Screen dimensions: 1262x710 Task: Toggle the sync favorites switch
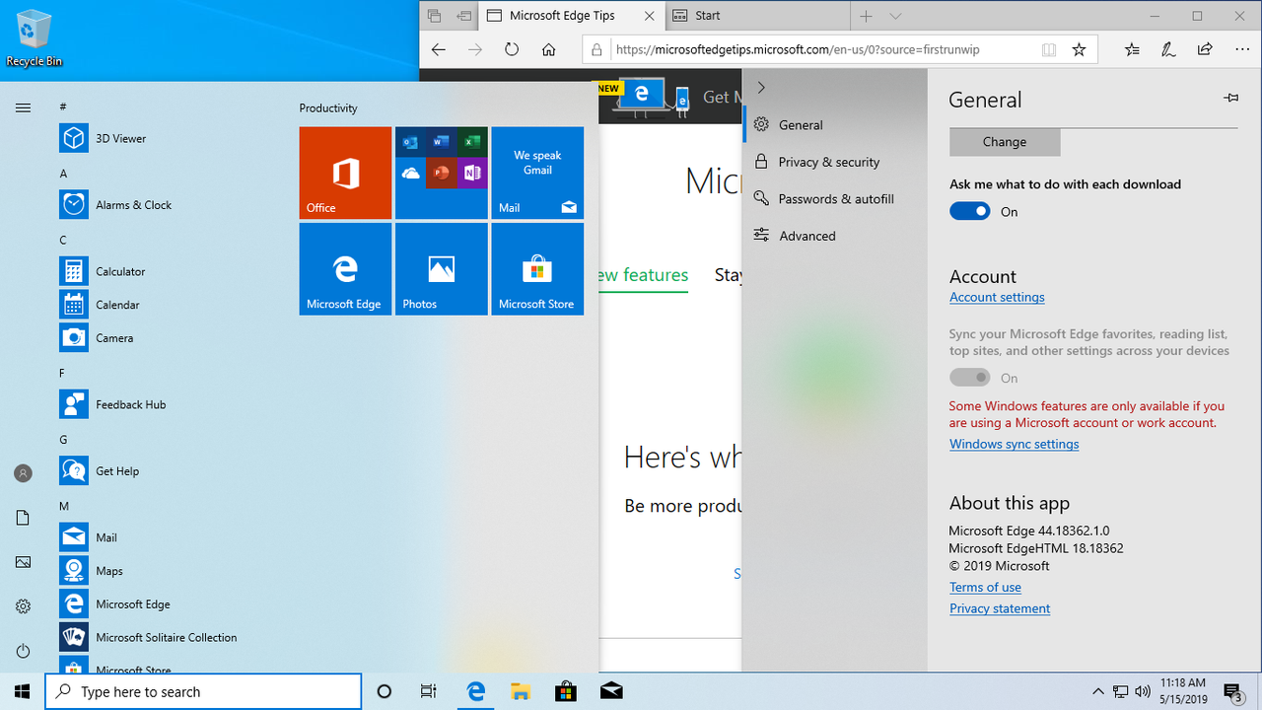970,378
